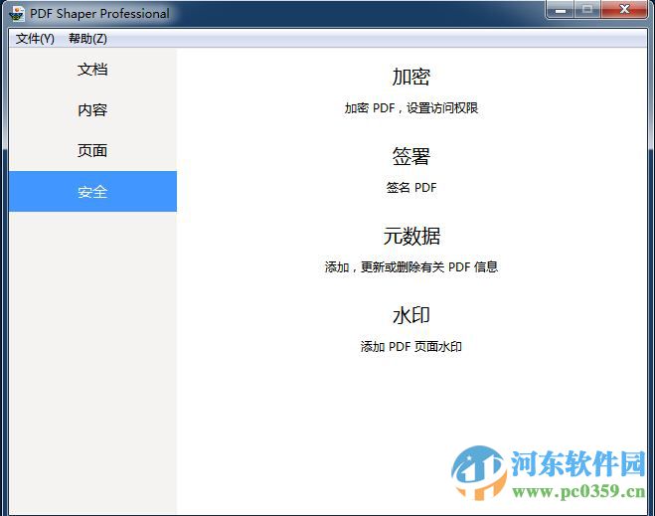Open the 水印 watermark tool
This screenshot has width=655, height=516.
click(x=411, y=315)
